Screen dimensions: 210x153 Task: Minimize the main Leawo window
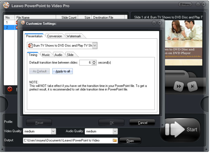click(198, 4)
